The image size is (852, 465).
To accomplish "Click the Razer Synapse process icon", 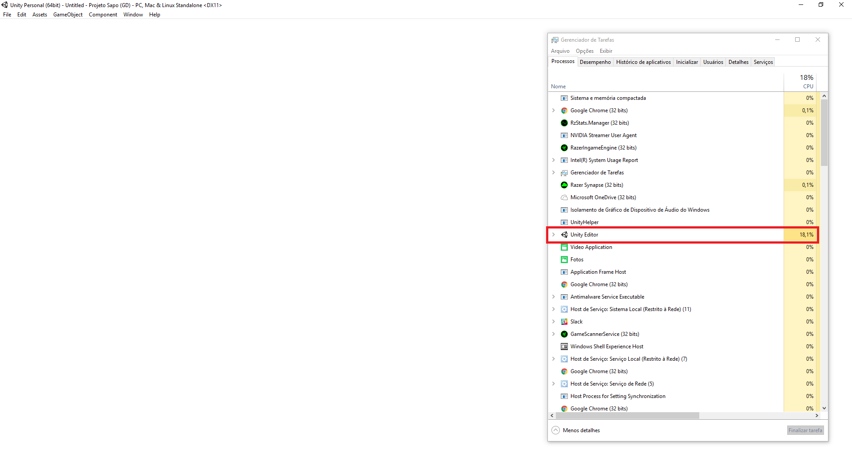I will [564, 185].
